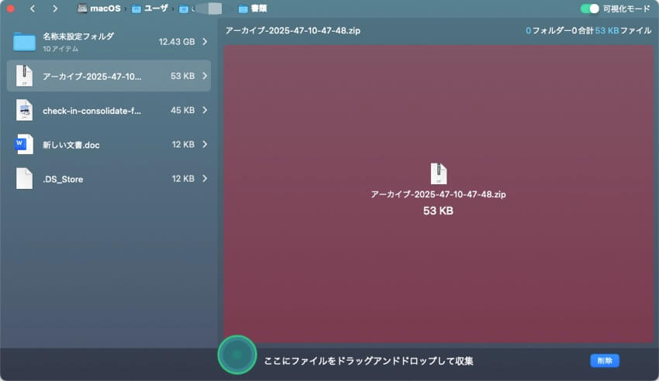The image size is (659, 381).
Task: Click the blurred user folder breadcrumb
Action: (x=201, y=9)
